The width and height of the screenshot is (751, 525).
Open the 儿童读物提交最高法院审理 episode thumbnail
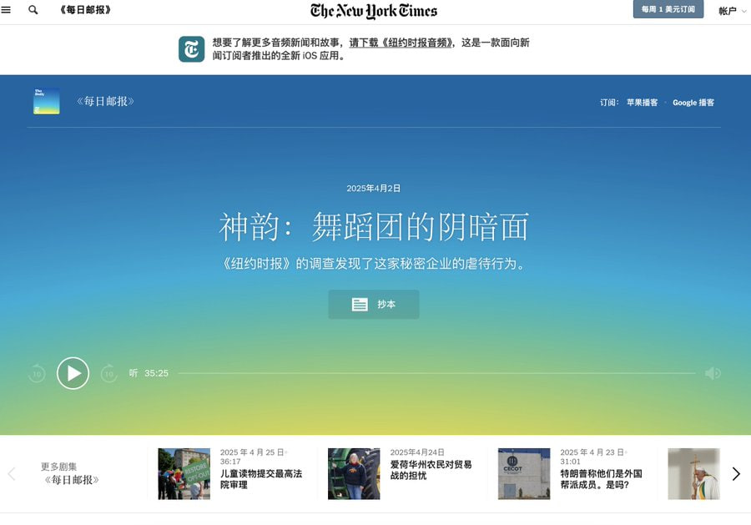click(184, 473)
